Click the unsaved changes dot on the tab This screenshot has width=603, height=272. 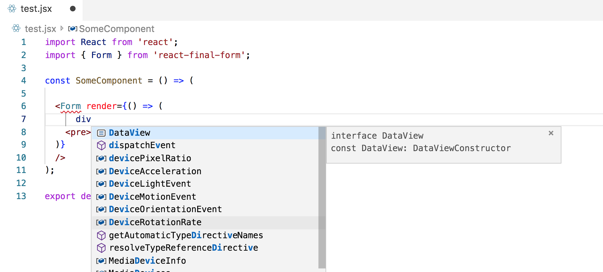tap(72, 9)
